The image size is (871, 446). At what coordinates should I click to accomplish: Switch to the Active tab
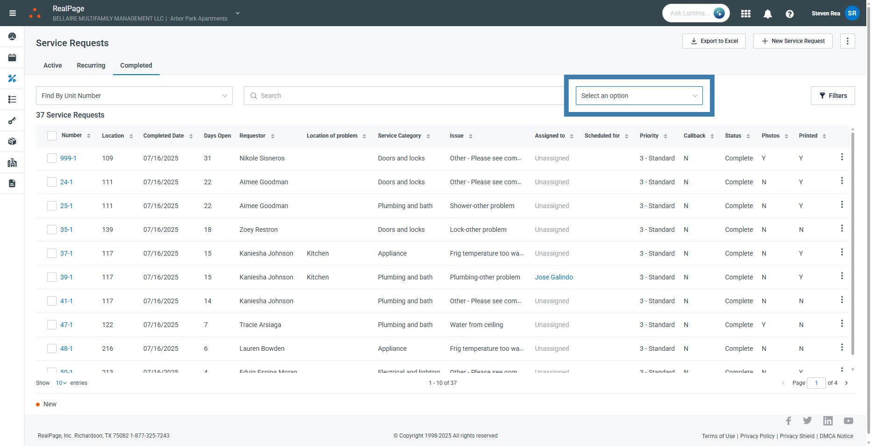coord(52,65)
